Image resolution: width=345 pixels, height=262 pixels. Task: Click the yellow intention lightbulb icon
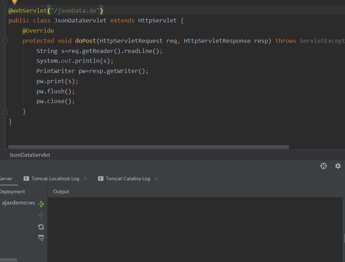[x=14, y=2]
